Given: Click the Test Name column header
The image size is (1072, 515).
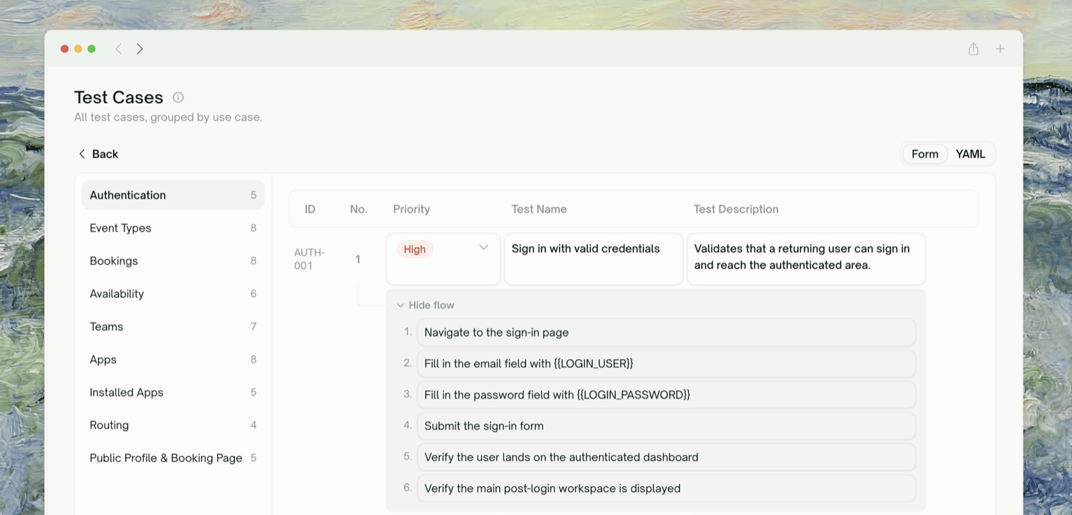Looking at the screenshot, I should click(x=539, y=209).
